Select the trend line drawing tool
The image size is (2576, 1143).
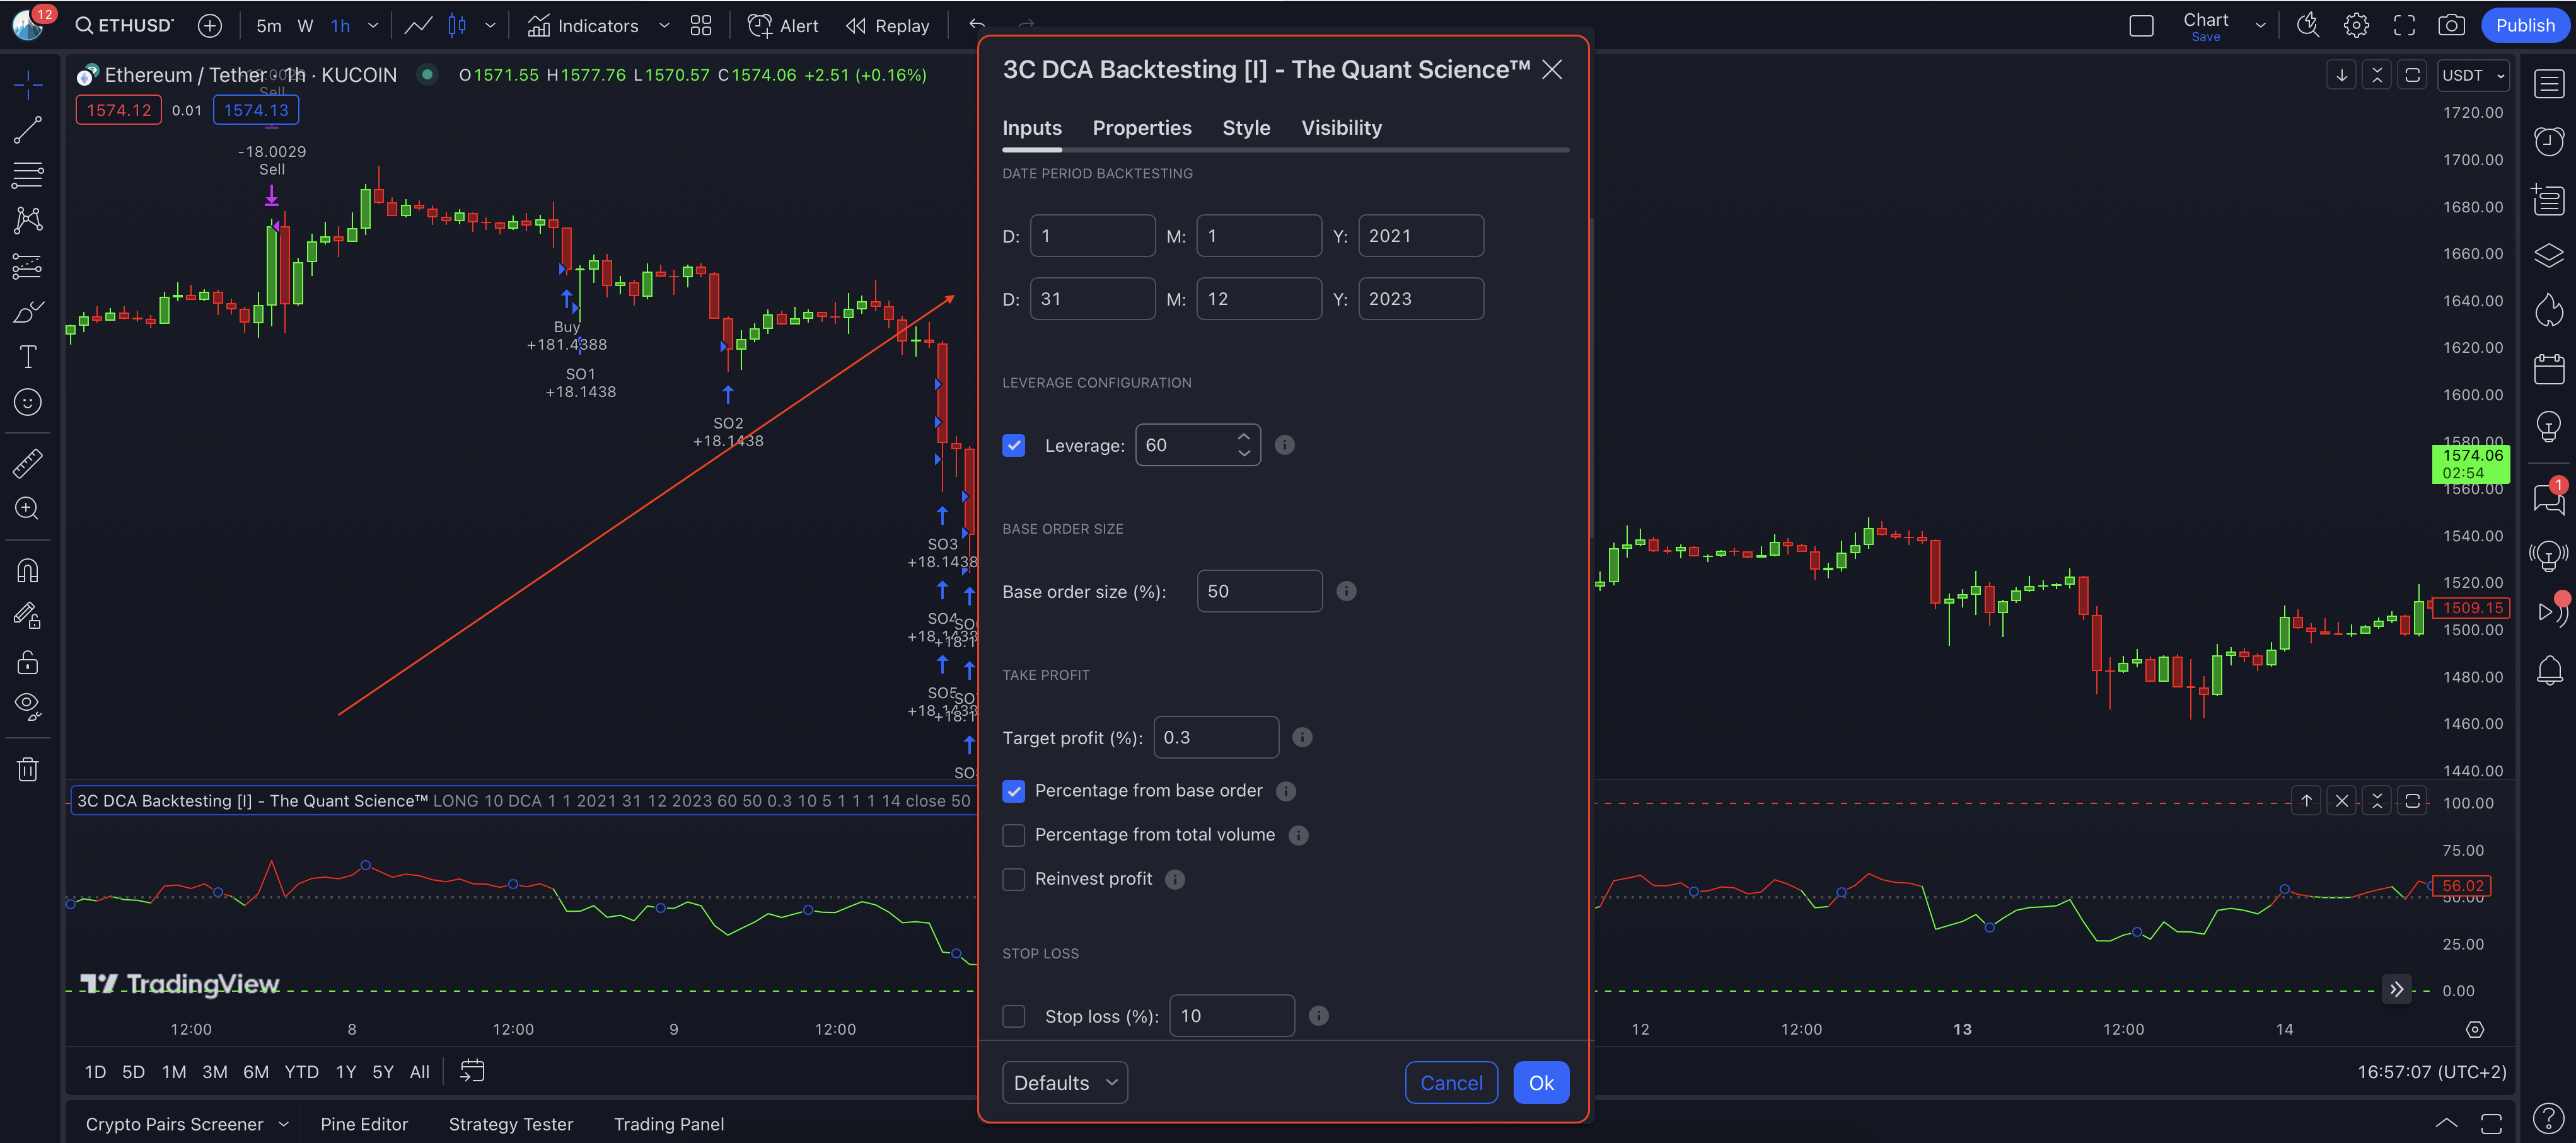click(27, 129)
